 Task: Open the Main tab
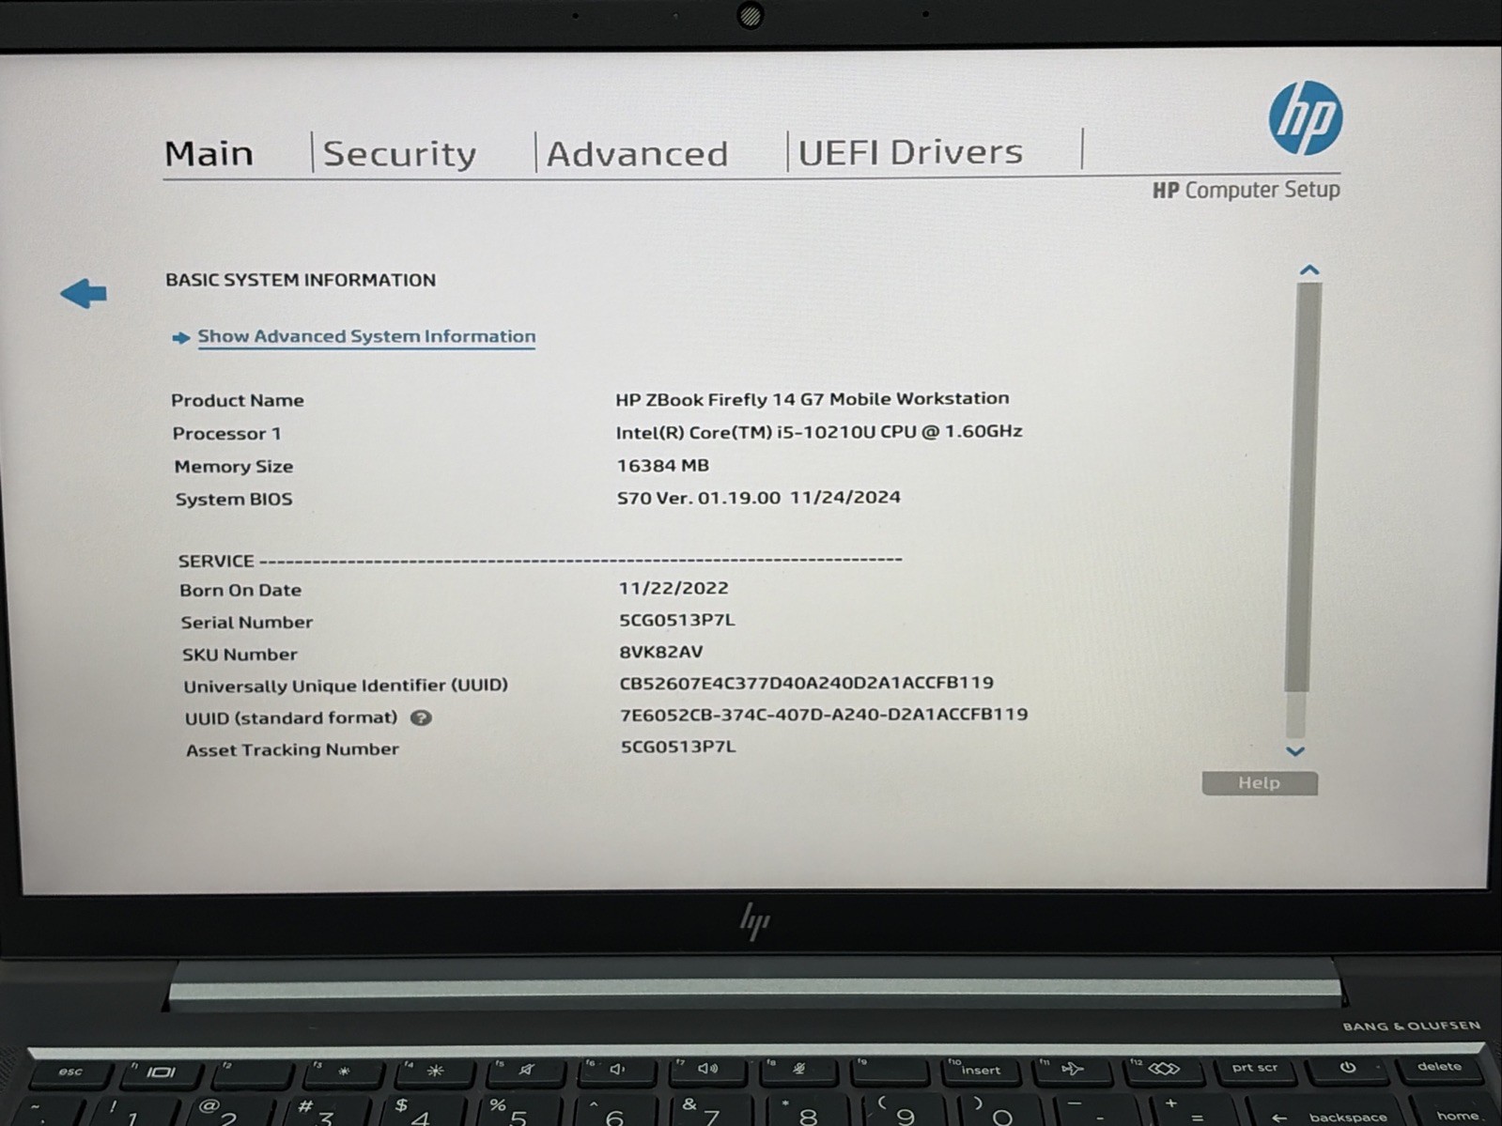point(209,153)
